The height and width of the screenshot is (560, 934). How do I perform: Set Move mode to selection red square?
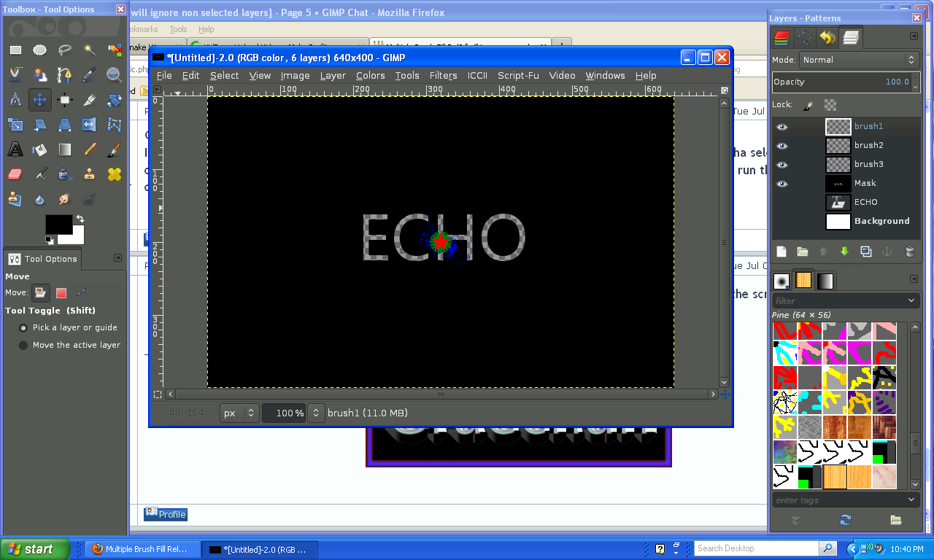coord(61,293)
